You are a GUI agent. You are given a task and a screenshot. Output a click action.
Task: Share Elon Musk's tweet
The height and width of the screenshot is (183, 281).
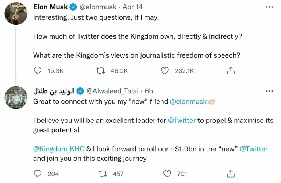(231, 71)
